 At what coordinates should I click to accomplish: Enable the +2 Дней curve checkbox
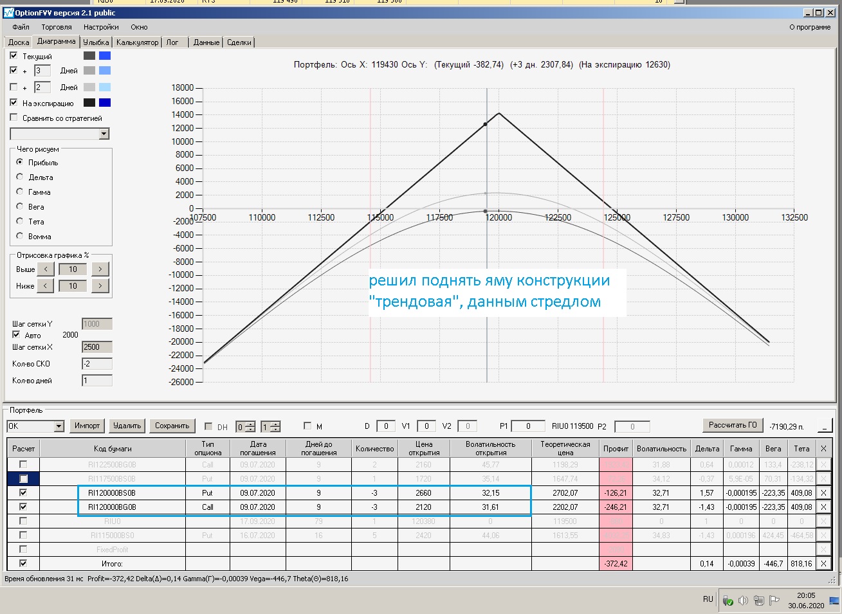(x=14, y=87)
